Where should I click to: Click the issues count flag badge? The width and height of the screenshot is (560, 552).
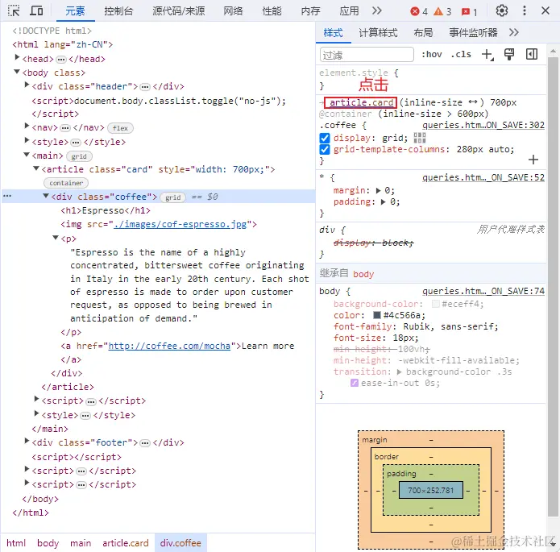[469, 12]
